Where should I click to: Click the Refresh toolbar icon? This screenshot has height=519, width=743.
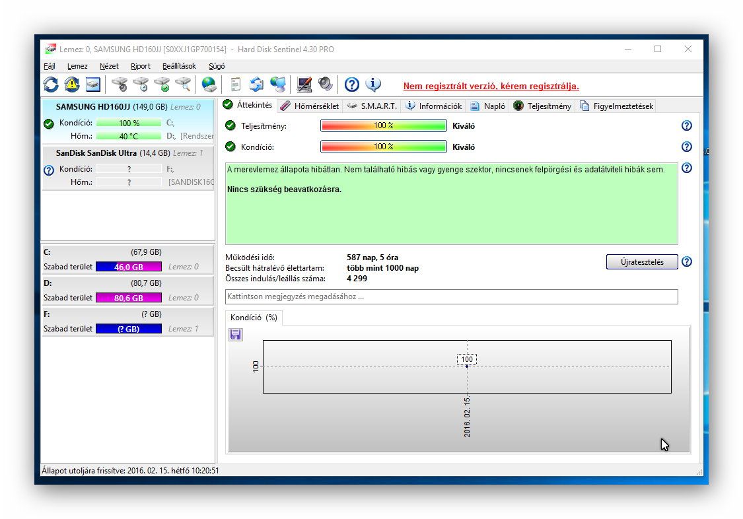pyautogui.click(x=51, y=85)
